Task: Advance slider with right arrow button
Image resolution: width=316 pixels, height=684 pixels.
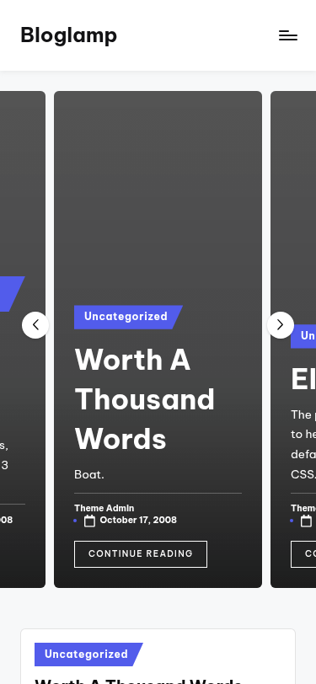Action: pos(281,325)
